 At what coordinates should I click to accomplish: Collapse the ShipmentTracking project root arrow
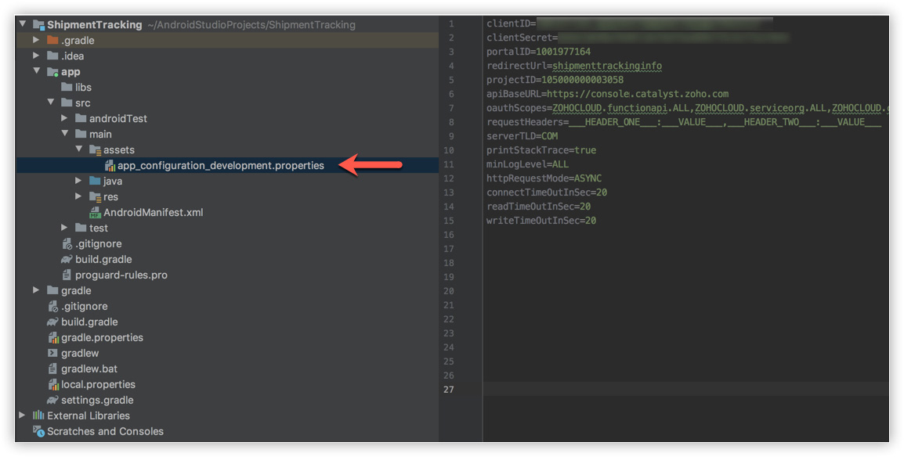(23, 24)
